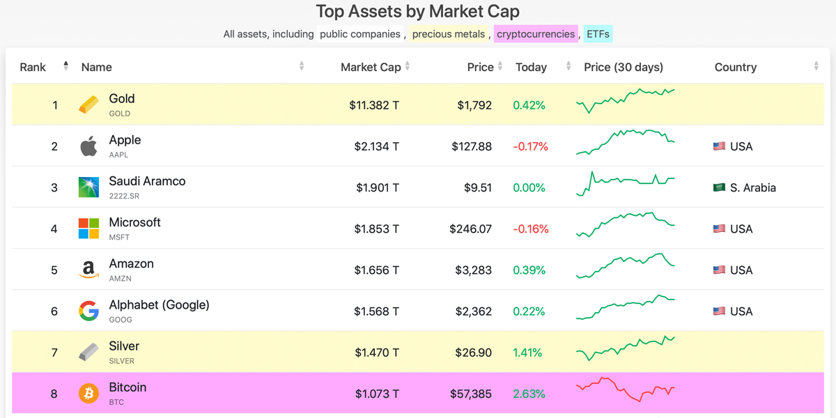Click Gold 30-day price chart
This screenshot has height=418, width=836.
coord(626,100)
